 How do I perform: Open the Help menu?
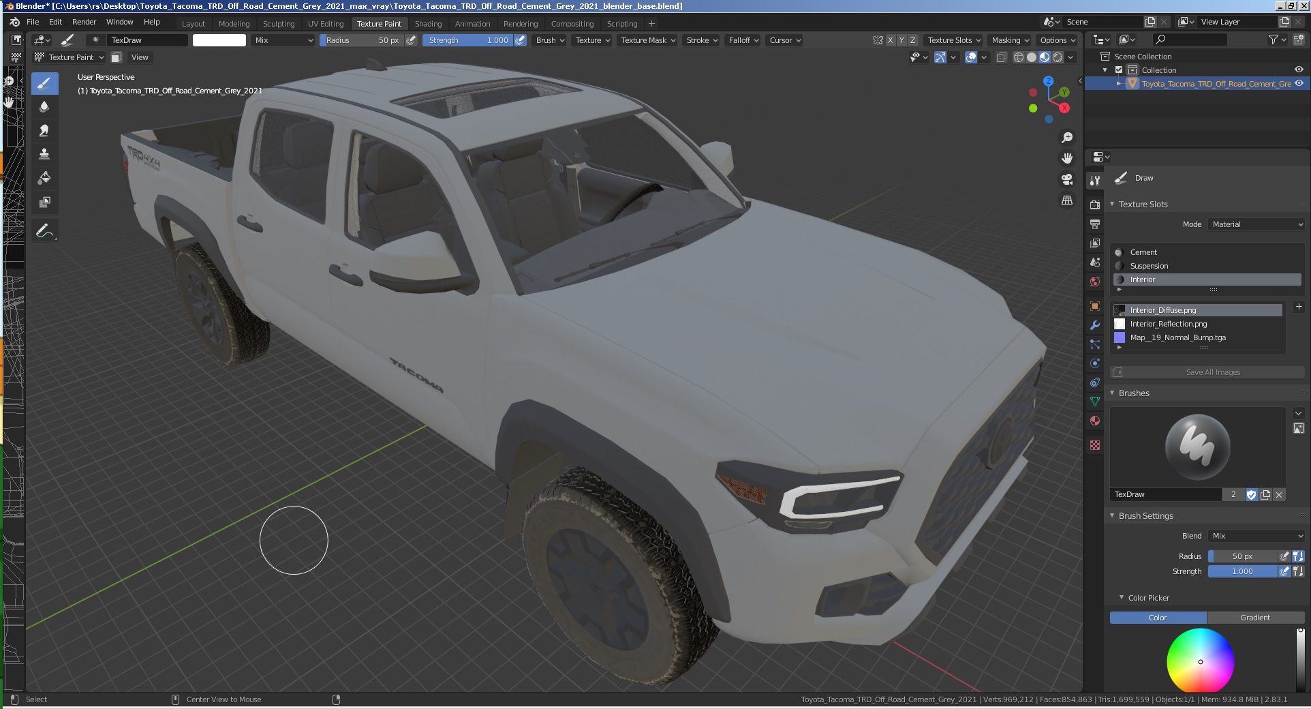pos(152,22)
